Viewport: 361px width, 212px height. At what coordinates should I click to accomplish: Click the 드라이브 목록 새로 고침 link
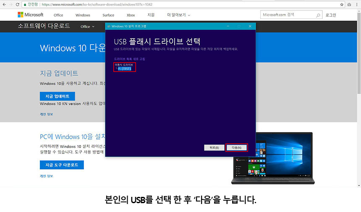pyautogui.click(x=129, y=59)
